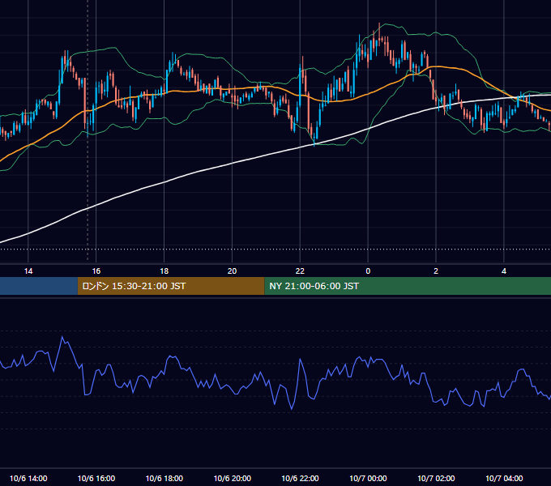This screenshot has height=486, width=551.
Task: Click the blue session bar before London
Action: click(39, 286)
